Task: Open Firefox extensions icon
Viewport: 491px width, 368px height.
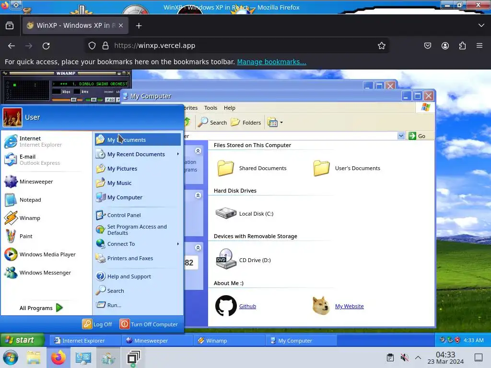Action: tap(462, 46)
